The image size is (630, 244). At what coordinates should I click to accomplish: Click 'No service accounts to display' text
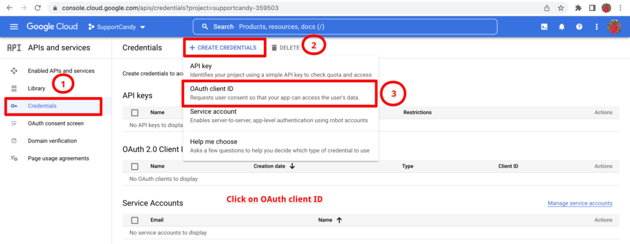click(x=168, y=232)
